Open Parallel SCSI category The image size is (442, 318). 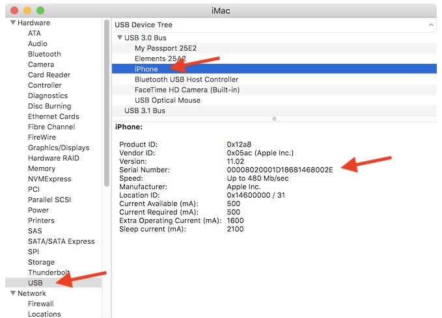point(49,200)
